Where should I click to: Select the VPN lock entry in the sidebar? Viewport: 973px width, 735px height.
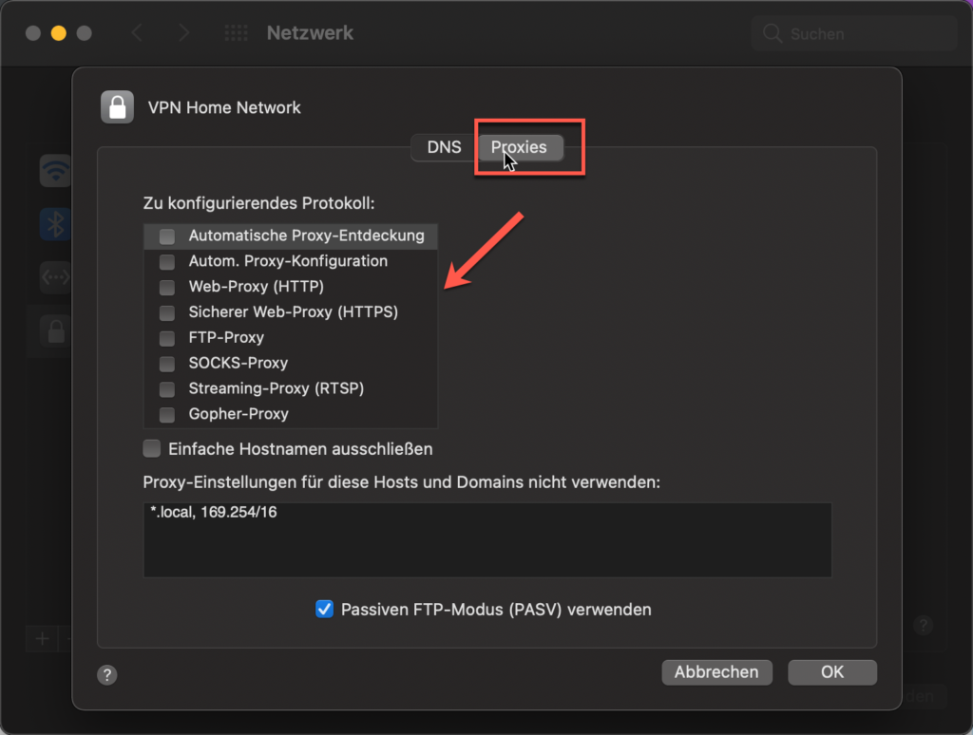pos(54,330)
